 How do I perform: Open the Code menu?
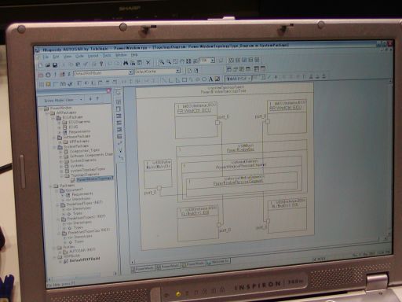click(79, 56)
